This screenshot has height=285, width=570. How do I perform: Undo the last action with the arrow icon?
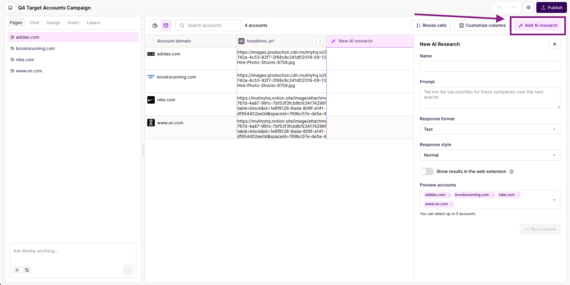[500, 7]
